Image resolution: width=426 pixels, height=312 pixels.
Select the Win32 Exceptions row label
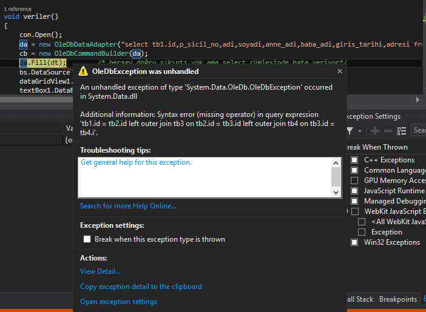coord(392,242)
